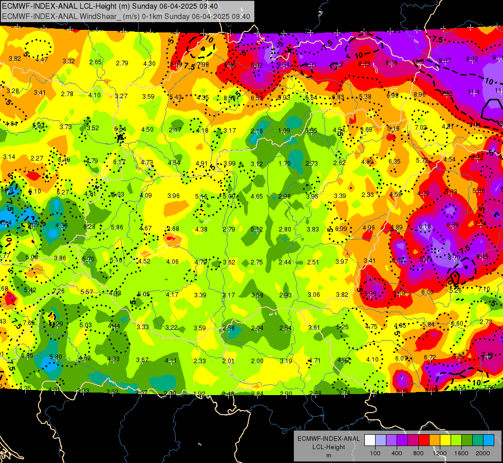This screenshot has width=503, height=463.
Task: Pick the dark green legend swatch
Action: click(467, 440)
